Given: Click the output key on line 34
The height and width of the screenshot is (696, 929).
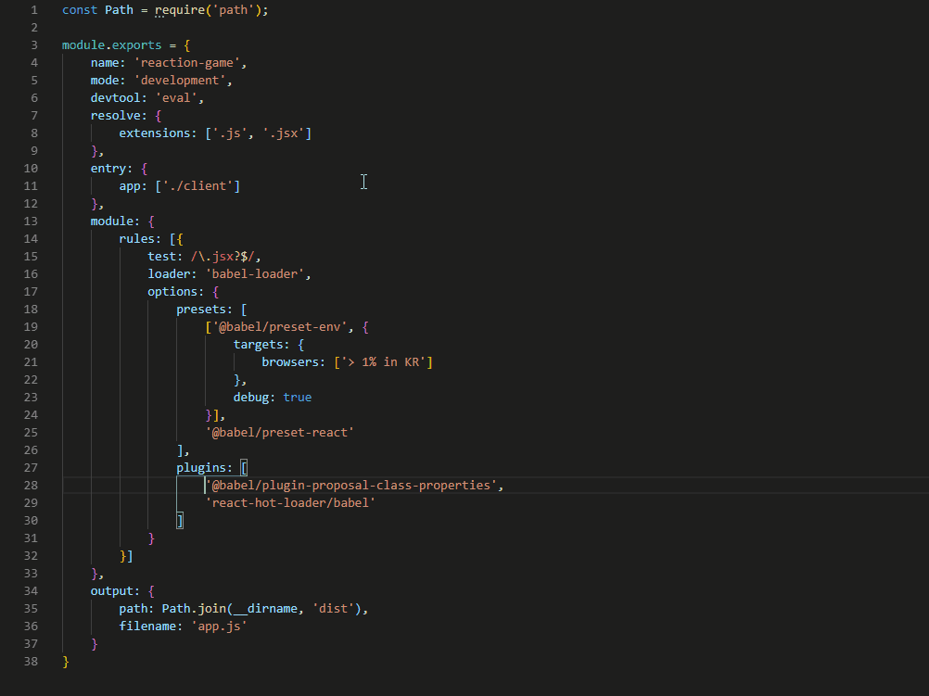Looking at the screenshot, I should click(x=111, y=591).
